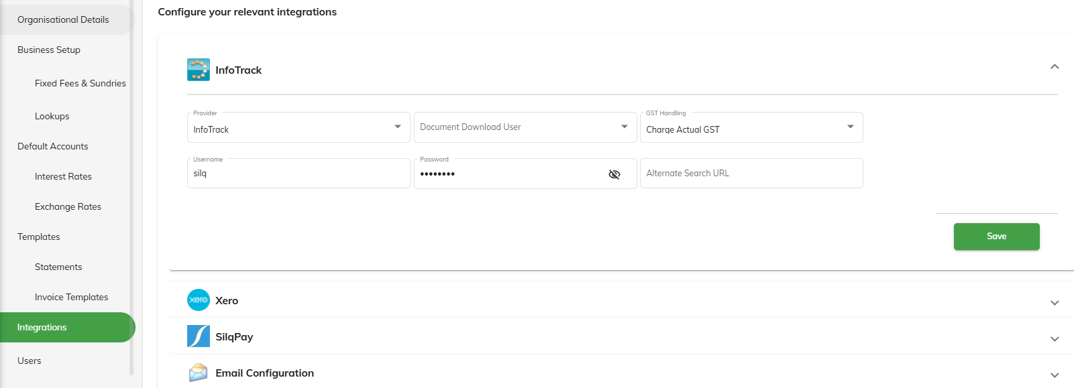Click the Xero logo icon
Screen dimensions: 1074x388
[199, 300]
